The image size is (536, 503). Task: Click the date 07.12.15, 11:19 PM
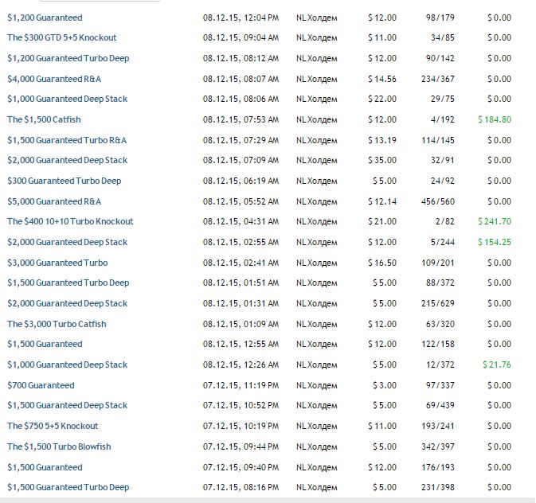point(241,385)
